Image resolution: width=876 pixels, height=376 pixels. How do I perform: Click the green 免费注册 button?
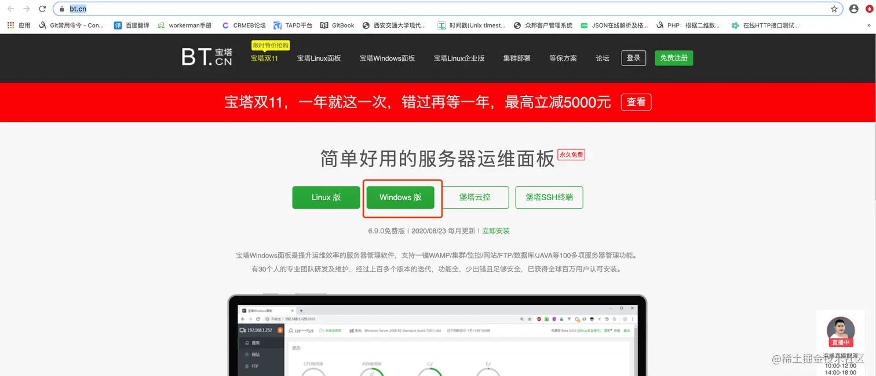(x=674, y=58)
